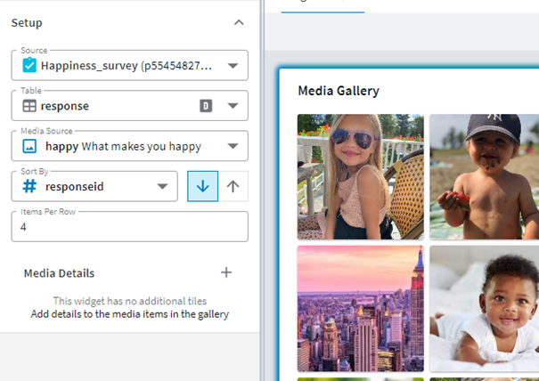Click the survey clipboard icon in Source
Viewport: 539px width, 381px height.
[x=29, y=65]
